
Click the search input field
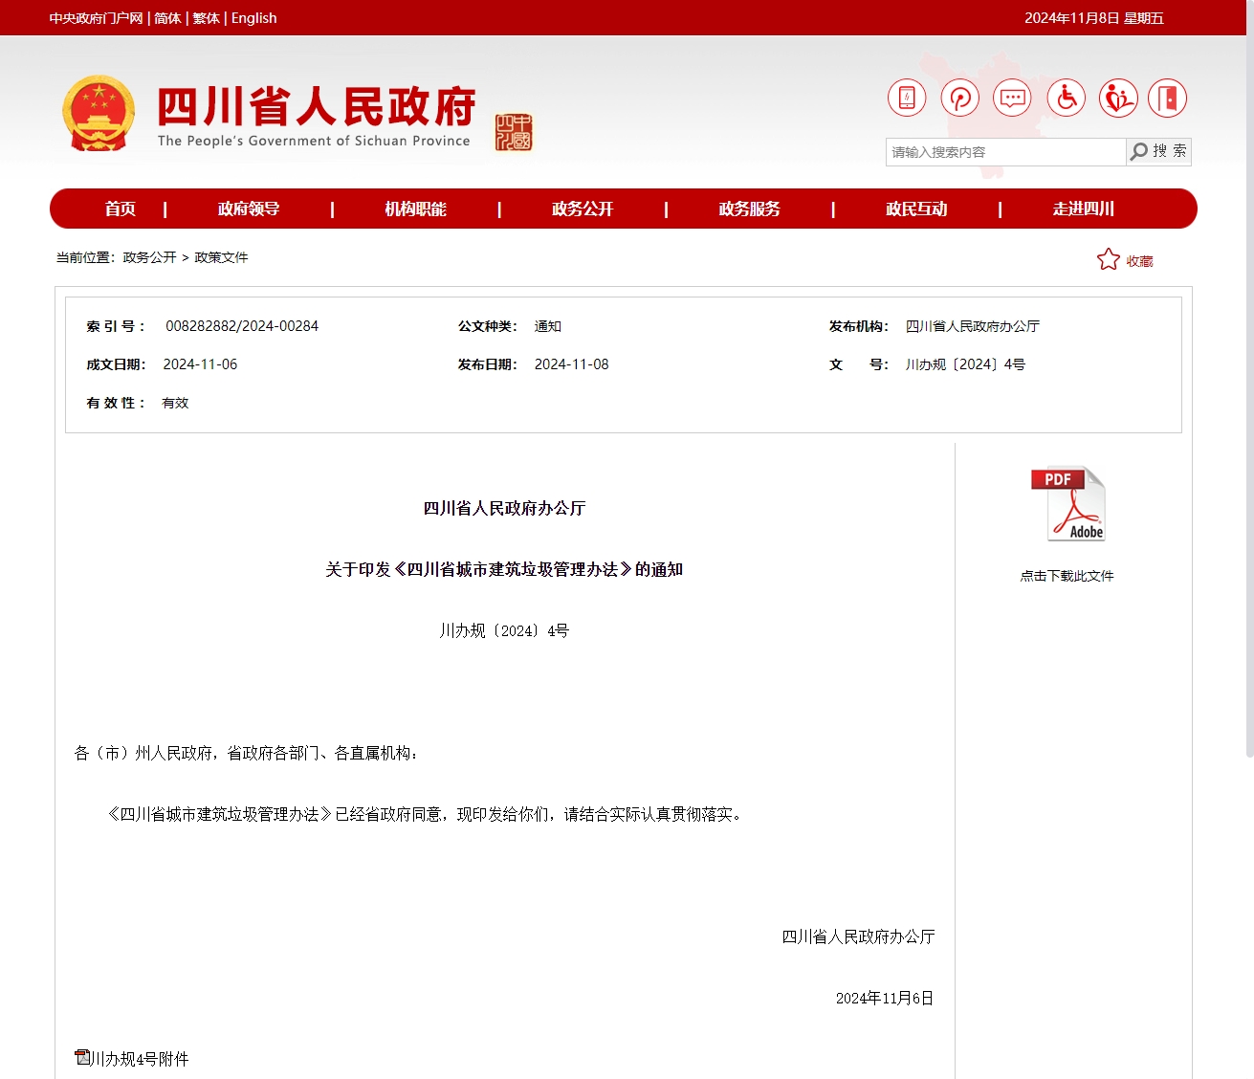1004,152
